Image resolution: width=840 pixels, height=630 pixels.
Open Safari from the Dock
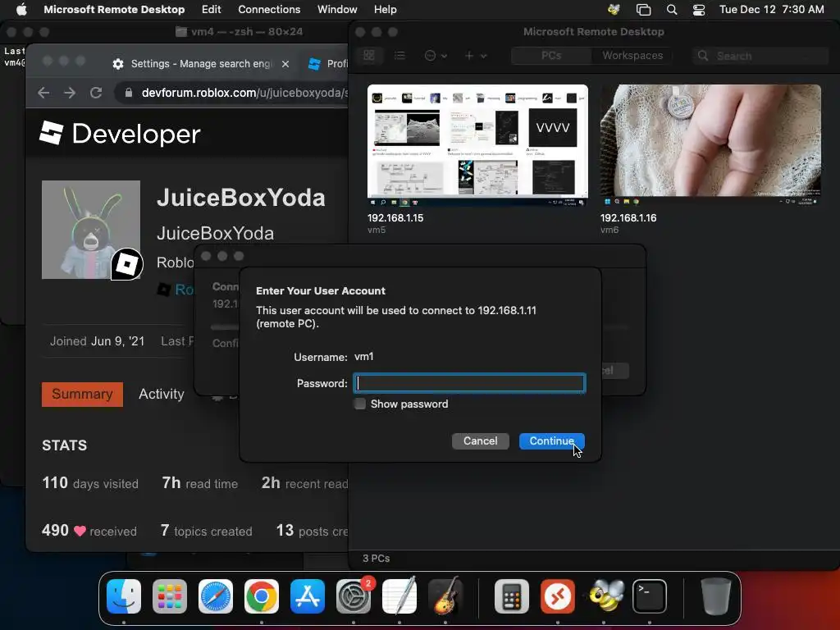point(216,596)
